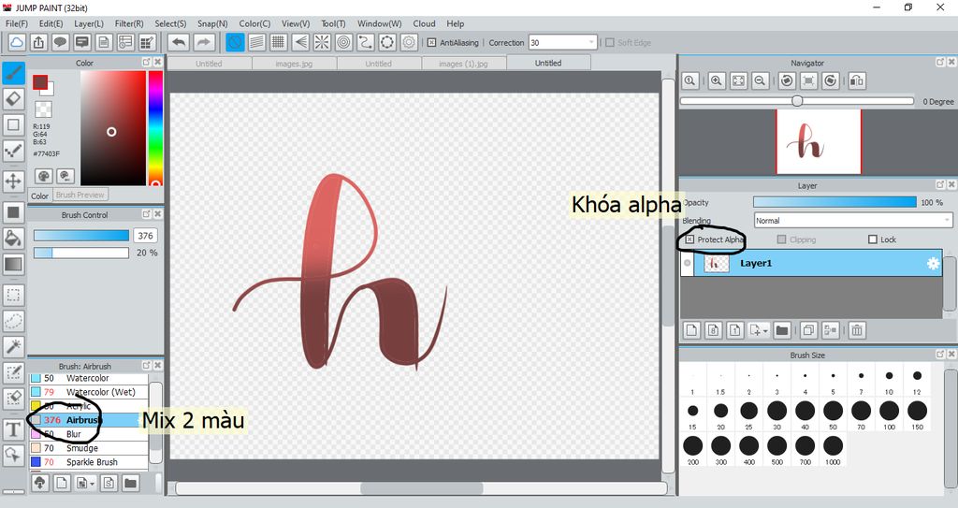The image size is (958, 508).
Task: Open the File menu
Action: point(17,23)
